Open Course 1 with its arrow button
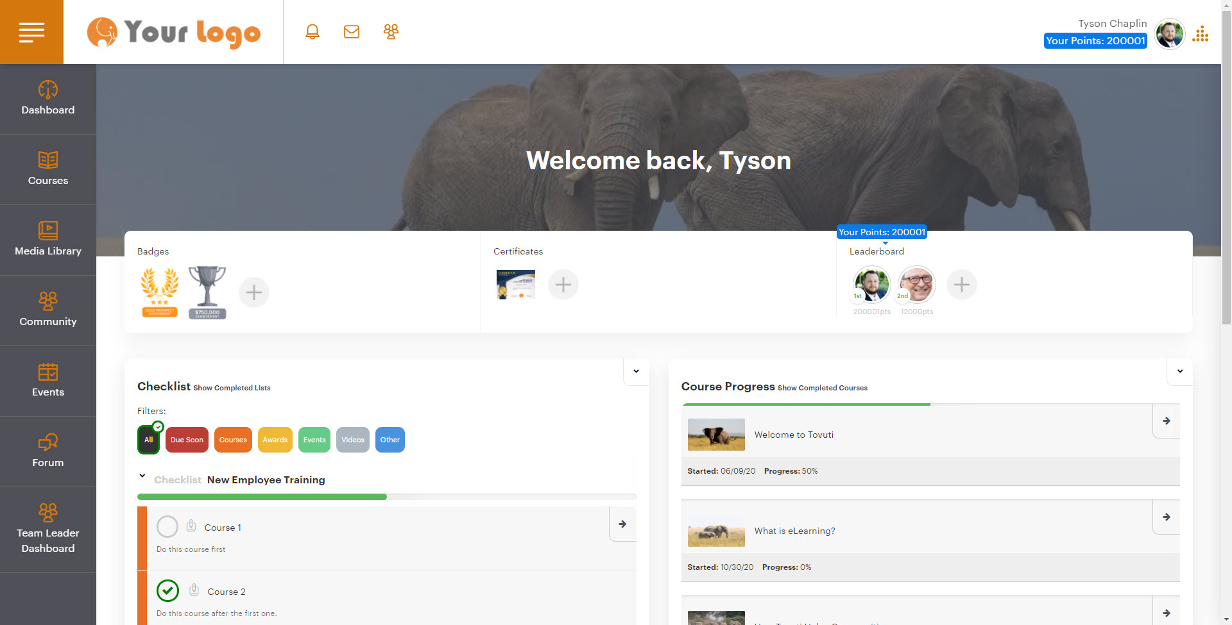 [622, 524]
